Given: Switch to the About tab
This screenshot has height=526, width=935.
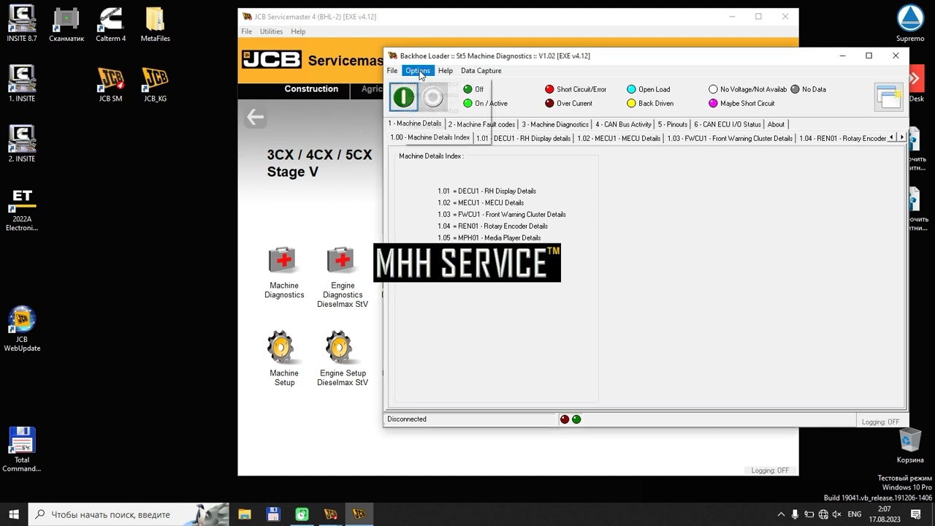Looking at the screenshot, I should [x=776, y=124].
